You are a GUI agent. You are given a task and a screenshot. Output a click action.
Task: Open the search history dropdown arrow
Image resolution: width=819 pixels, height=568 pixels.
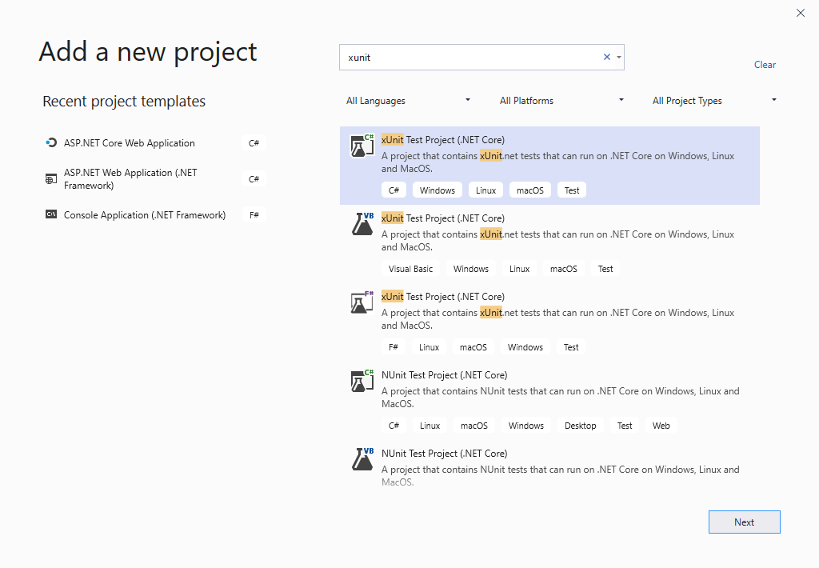coord(619,58)
